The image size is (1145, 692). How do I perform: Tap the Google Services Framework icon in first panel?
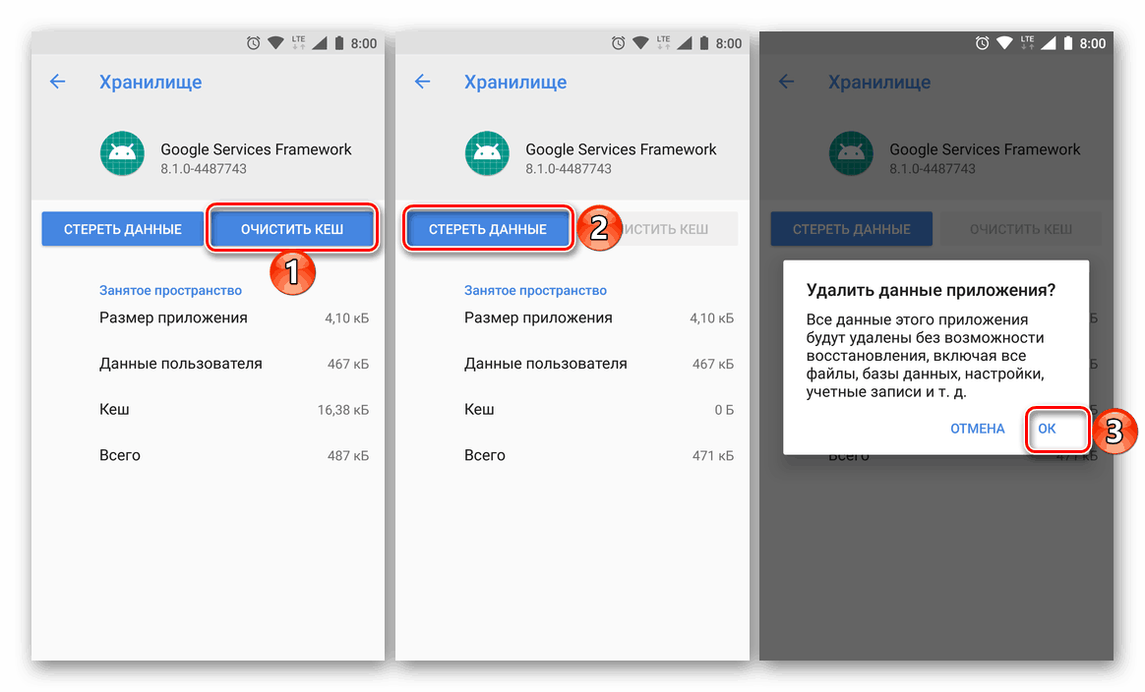click(x=122, y=154)
